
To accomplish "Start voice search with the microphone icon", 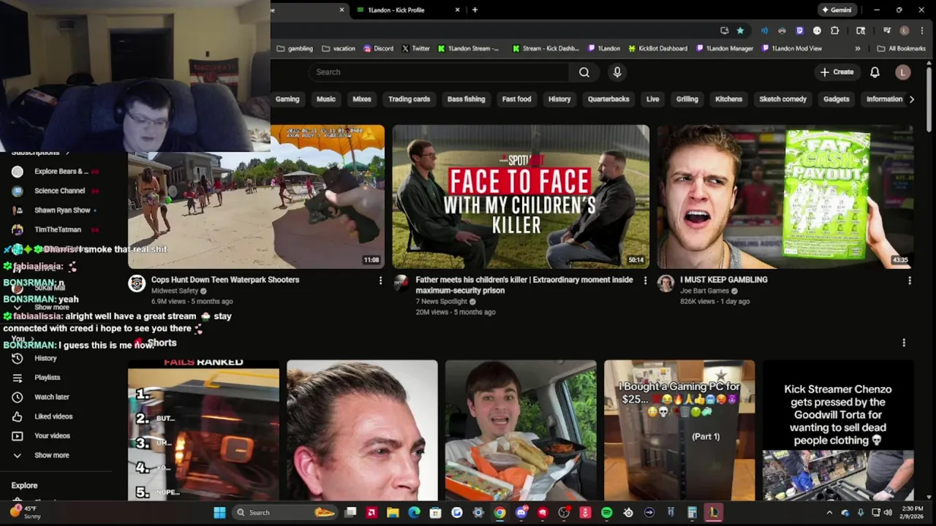I will tap(617, 72).
